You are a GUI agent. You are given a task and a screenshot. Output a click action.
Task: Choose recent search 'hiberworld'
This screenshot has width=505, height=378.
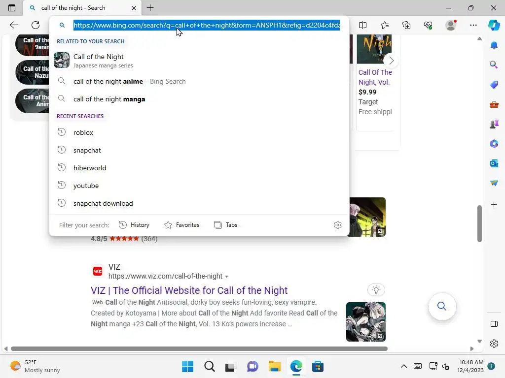[x=199, y=168]
